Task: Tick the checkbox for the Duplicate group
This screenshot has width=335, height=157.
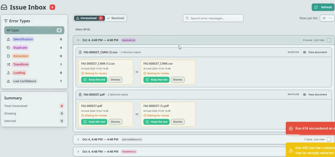Action: coord(329,40)
